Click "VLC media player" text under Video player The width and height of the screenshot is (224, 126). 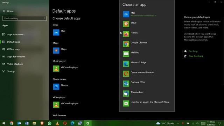pyautogui.click(x=70, y=103)
